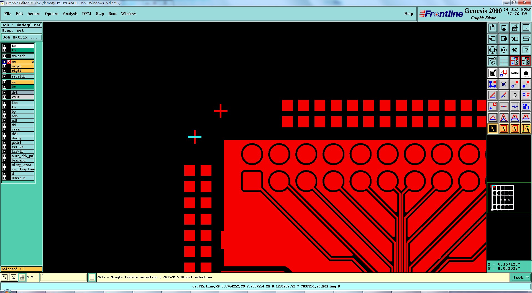
Task: Toggle the grid display icon
Action: [x=504, y=61]
